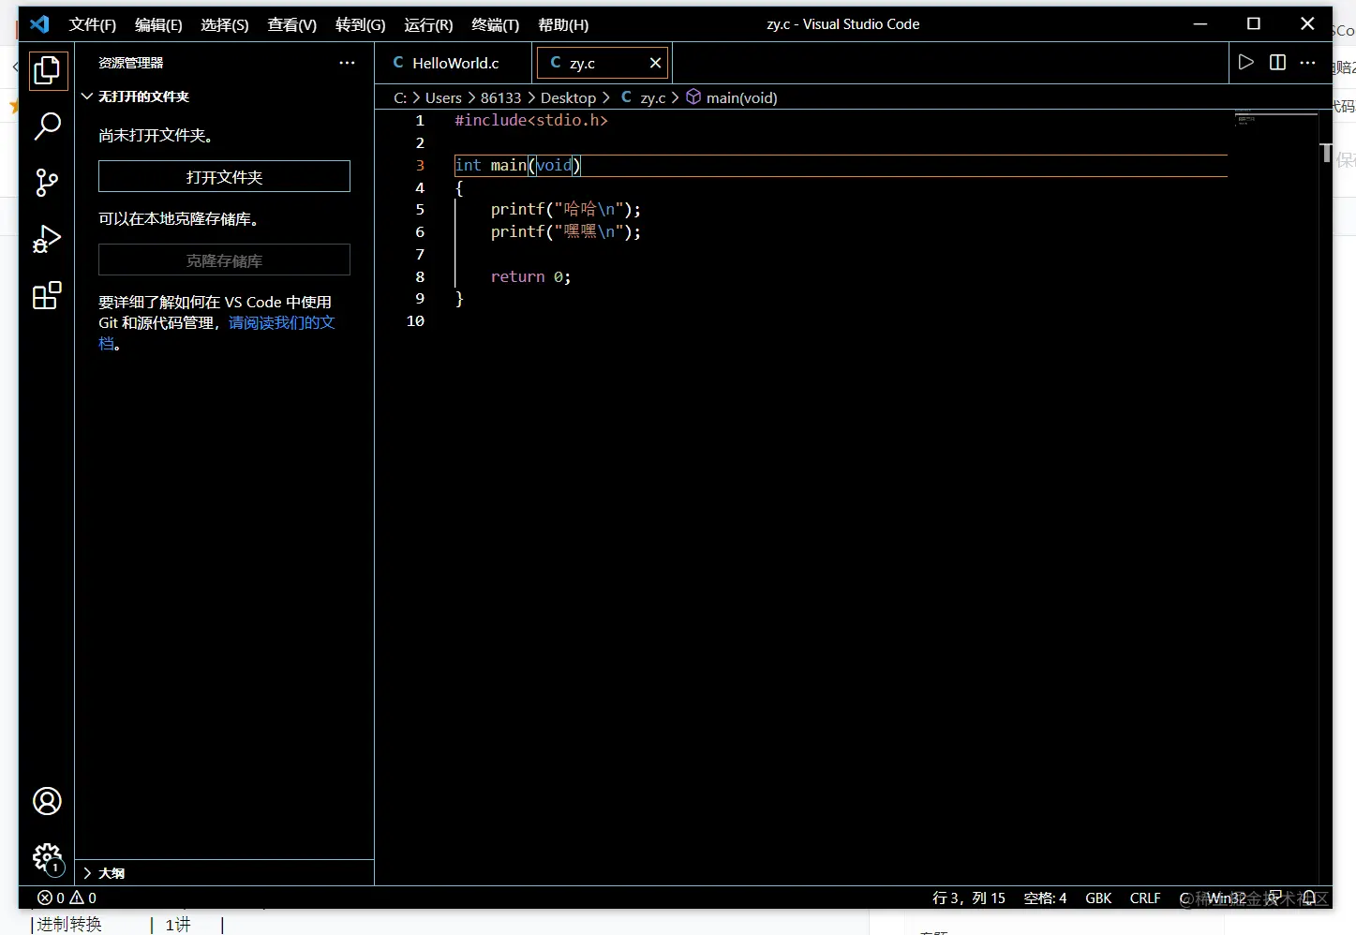This screenshot has height=935, width=1356.
Task: Maximize the Visual Studio Code window
Action: 1253,24
